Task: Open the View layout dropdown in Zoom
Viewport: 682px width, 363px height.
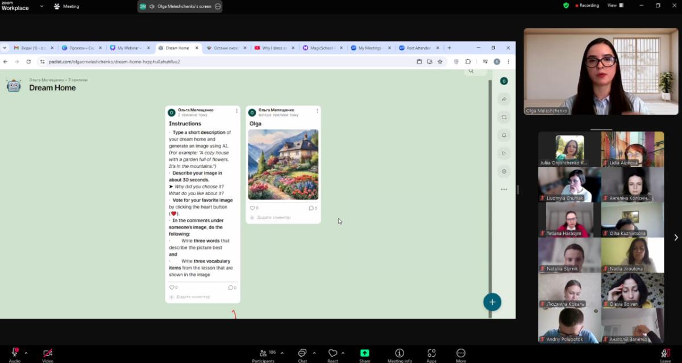Action: [x=615, y=6]
